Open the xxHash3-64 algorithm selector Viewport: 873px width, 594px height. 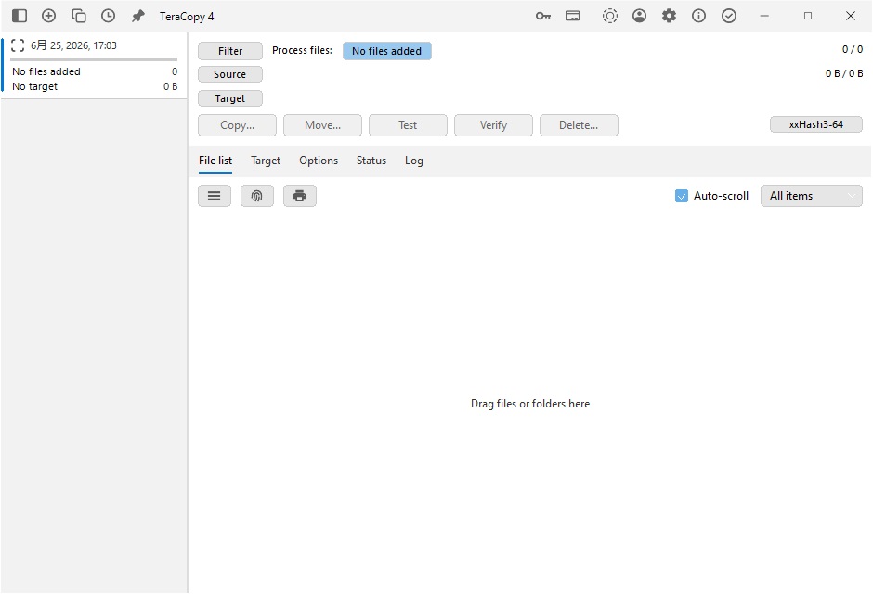coord(815,124)
